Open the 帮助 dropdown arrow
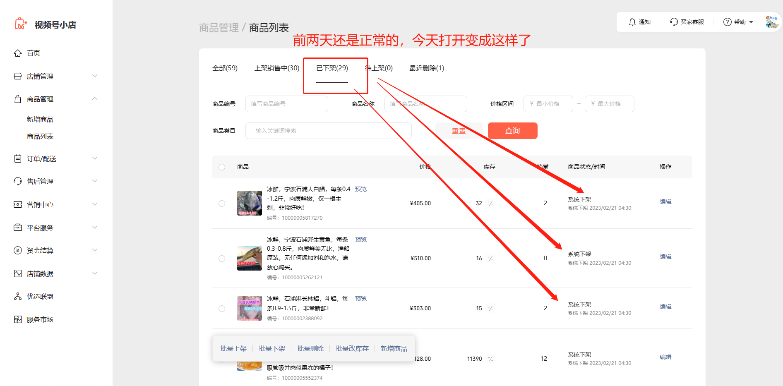The image size is (783, 386). (x=751, y=22)
